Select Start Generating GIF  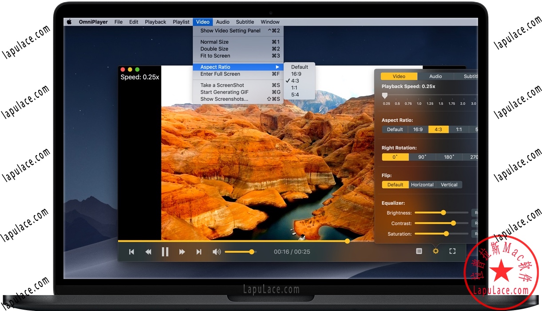click(x=224, y=92)
